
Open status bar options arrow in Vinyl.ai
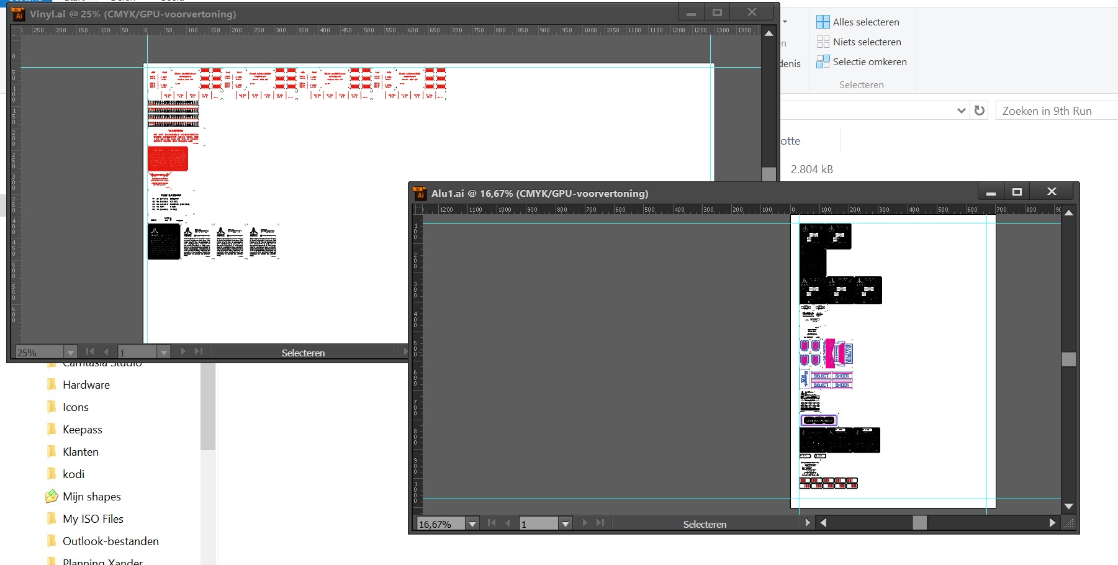coord(405,351)
